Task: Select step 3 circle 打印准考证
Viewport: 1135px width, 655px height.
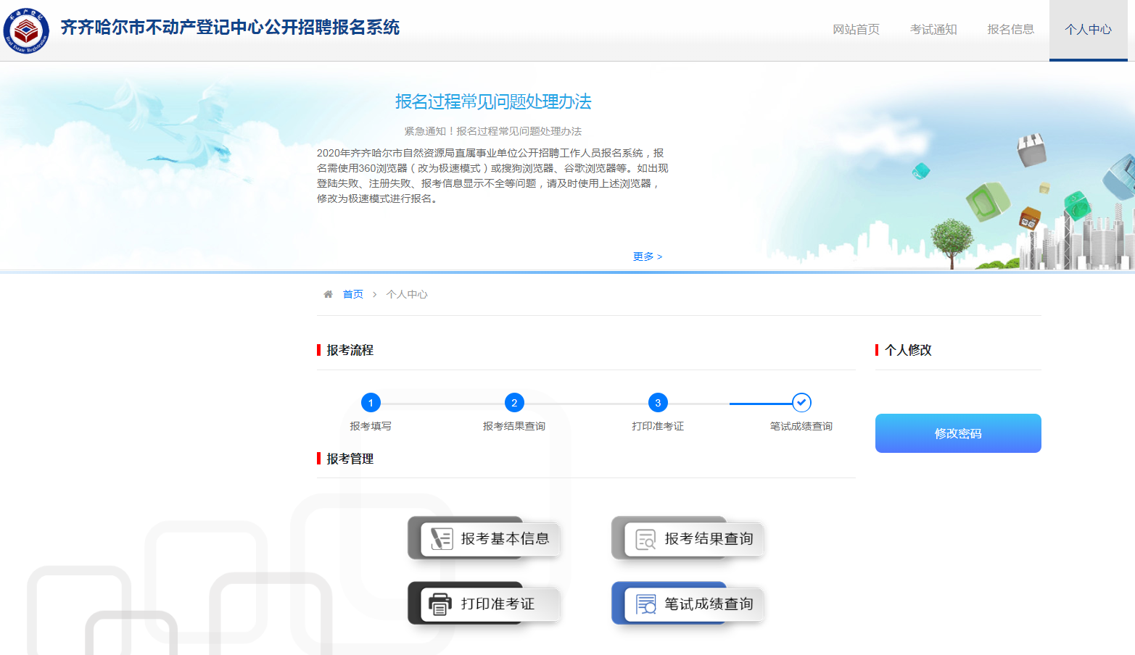Action: (x=658, y=403)
